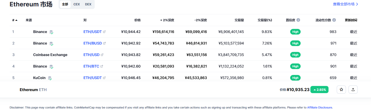The height and width of the screenshot is (110, 371).
Task: Click the 流动性分数 info icon
Action: tap(334, 20)
